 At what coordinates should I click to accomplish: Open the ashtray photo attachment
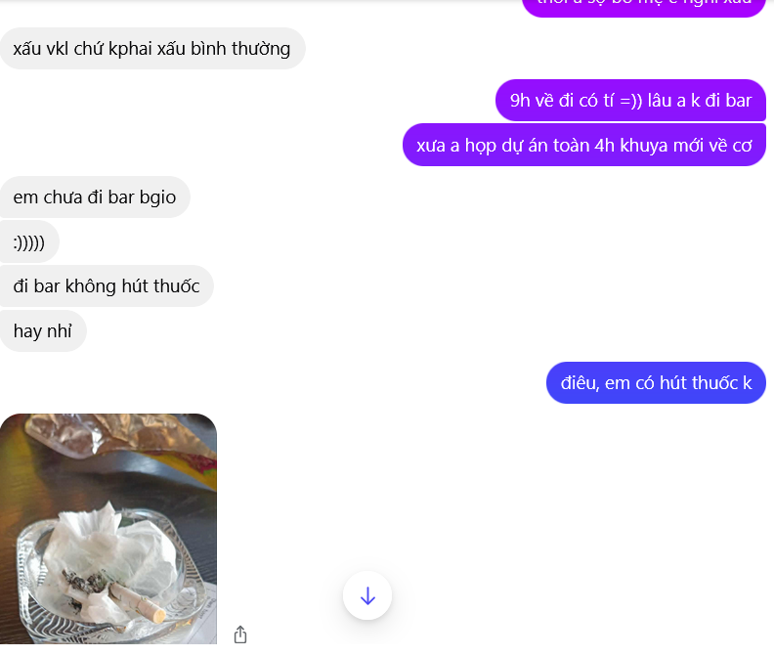click(107, 528)
